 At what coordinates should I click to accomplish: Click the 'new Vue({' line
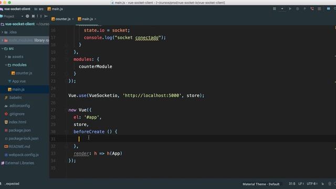(80, 110)
